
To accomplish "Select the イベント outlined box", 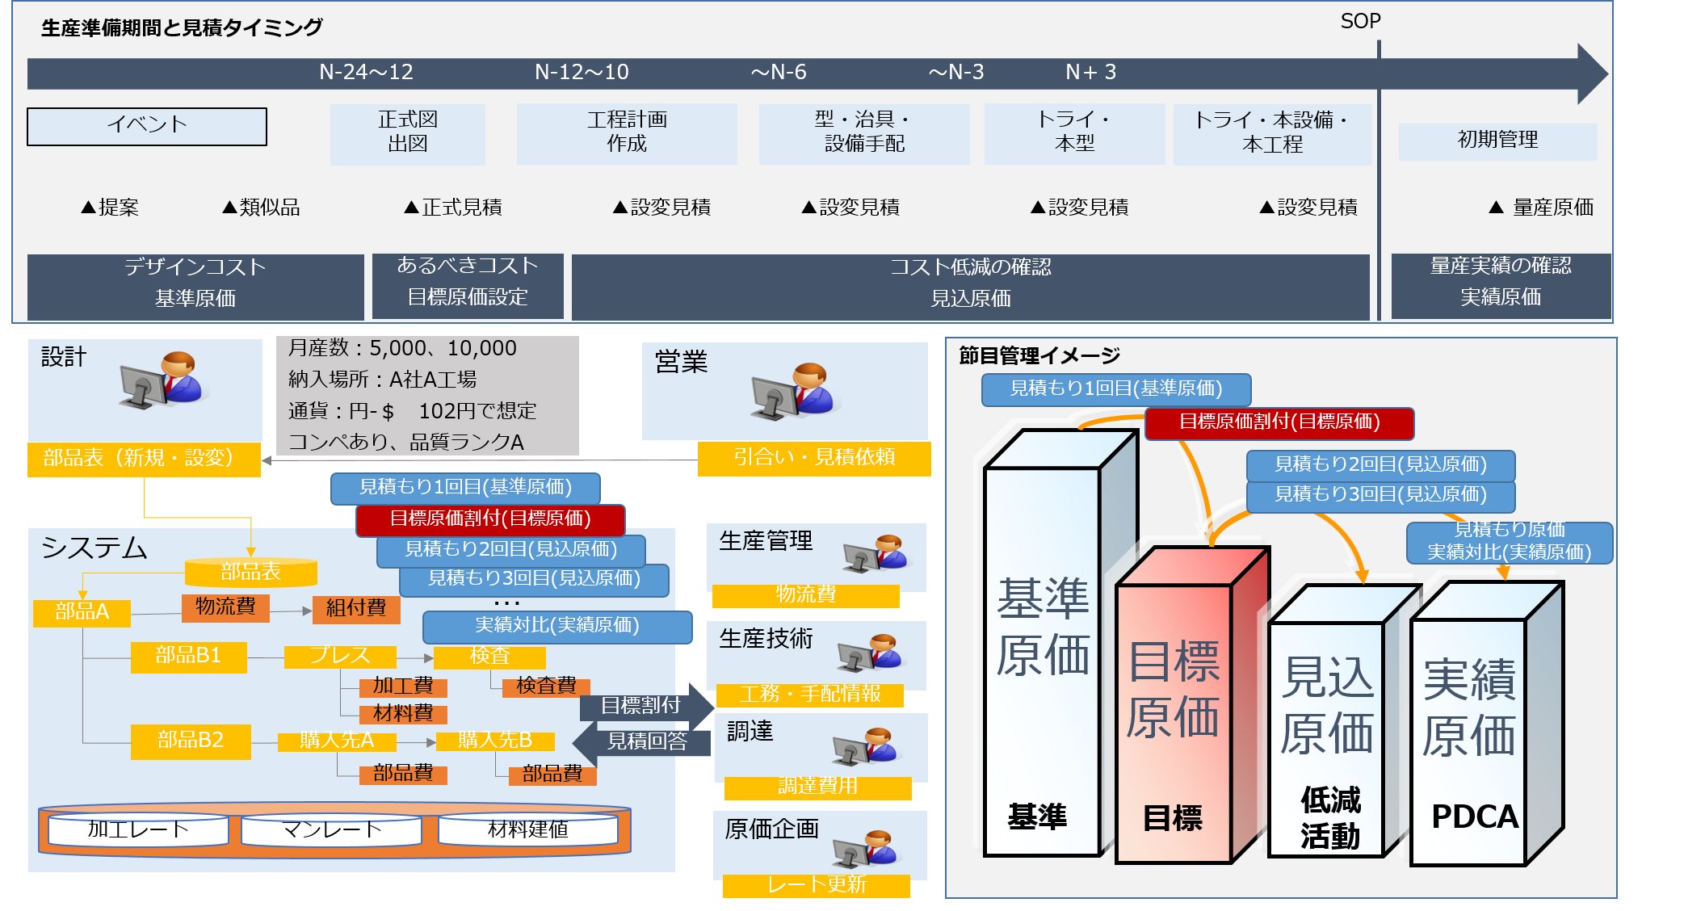I will coord(147,126).
